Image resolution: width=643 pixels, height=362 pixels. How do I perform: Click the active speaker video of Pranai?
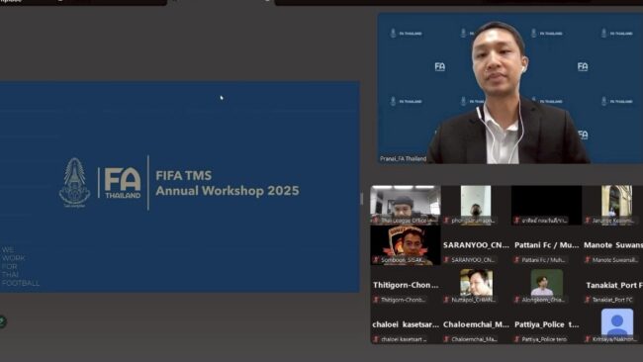510,88
